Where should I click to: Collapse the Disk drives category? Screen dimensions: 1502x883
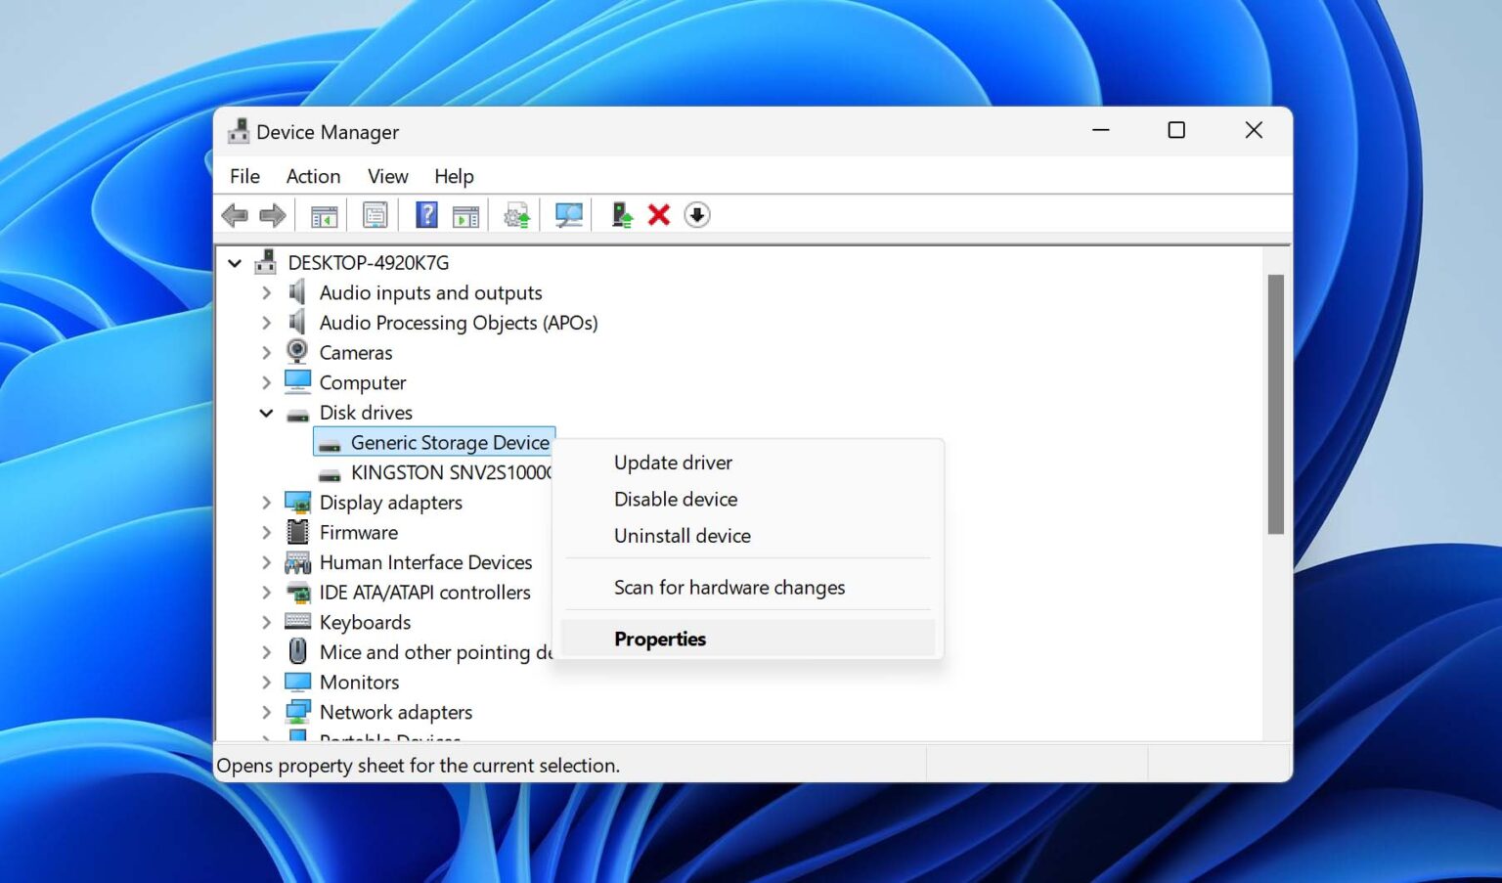click(266, 412)
